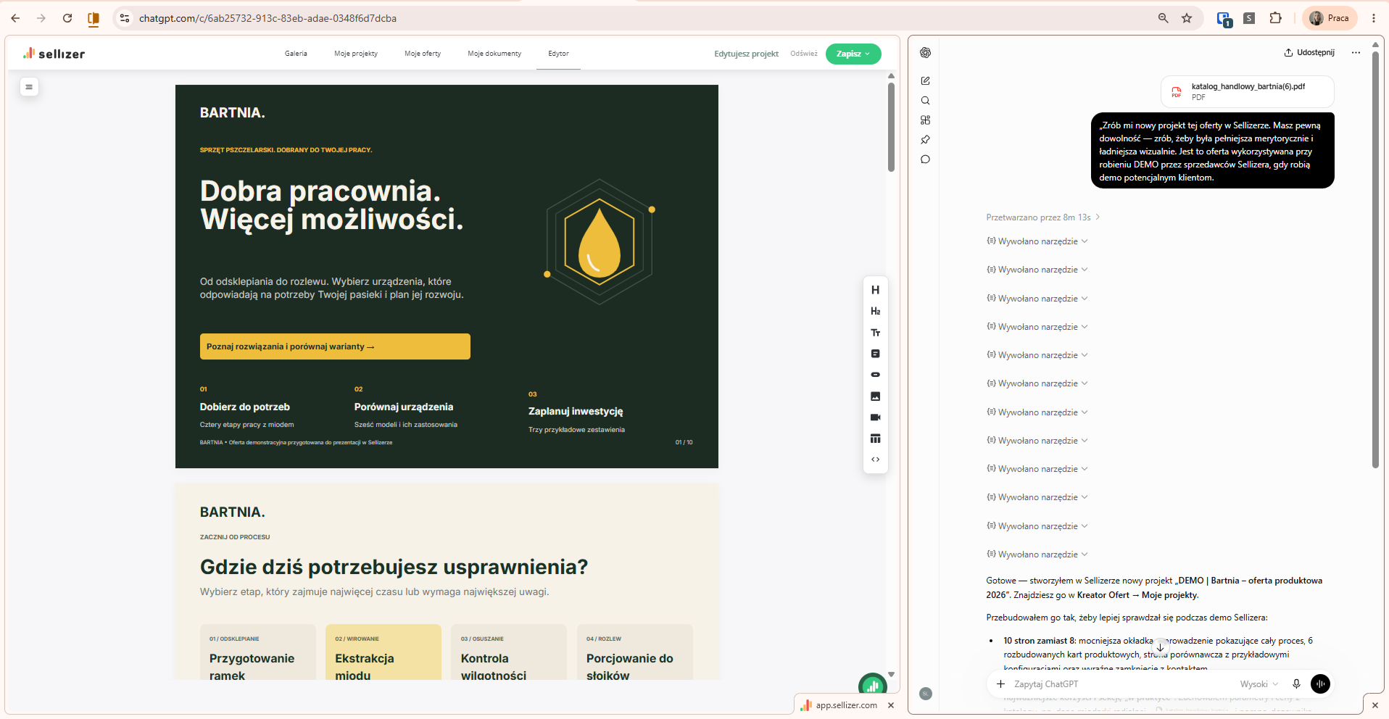Insert an H heading block from editor toolbar
This screenshot has height=719, width=1389.
click(875, 290)
